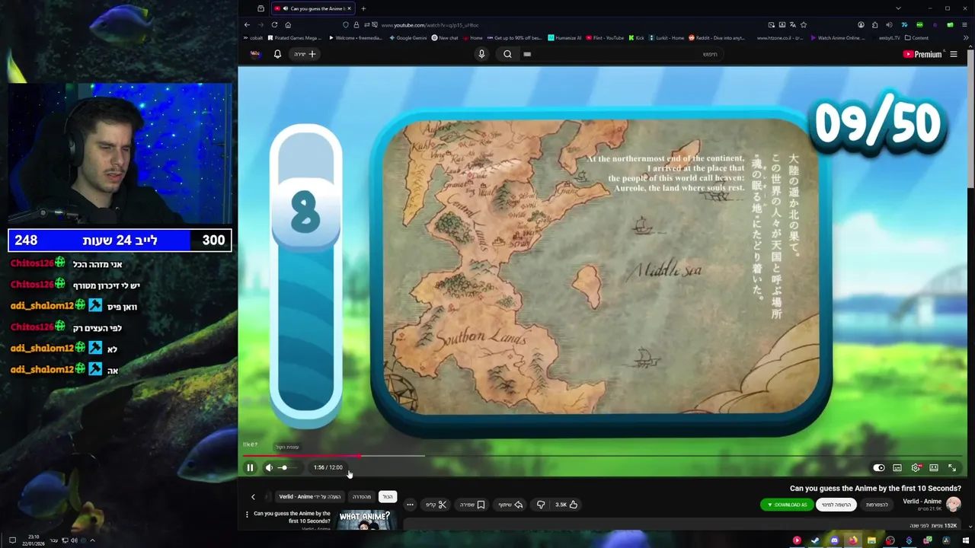This screenshot has width=975, height=548.
Task: Select the 'From Verlid - Anime' chip
Action: 310,497
